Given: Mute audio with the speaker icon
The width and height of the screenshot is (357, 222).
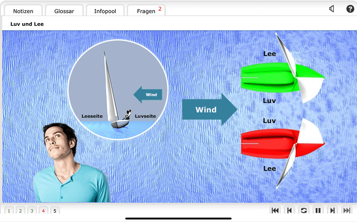Looking at the screenshot, I should click(x=332, y=9).
